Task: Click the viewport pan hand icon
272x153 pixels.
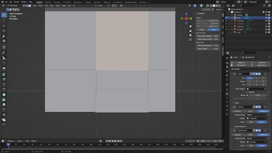Action: pyautogui.click(x=190, y=31)
